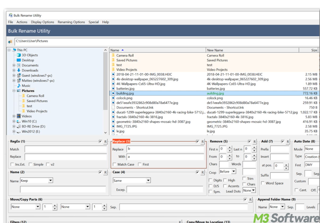The height and width of the screenshot is (223, 320).
Task: Click the Documents - Shortcut.lnk file icon
Action: pyautogui.click(x=113, y=108)
